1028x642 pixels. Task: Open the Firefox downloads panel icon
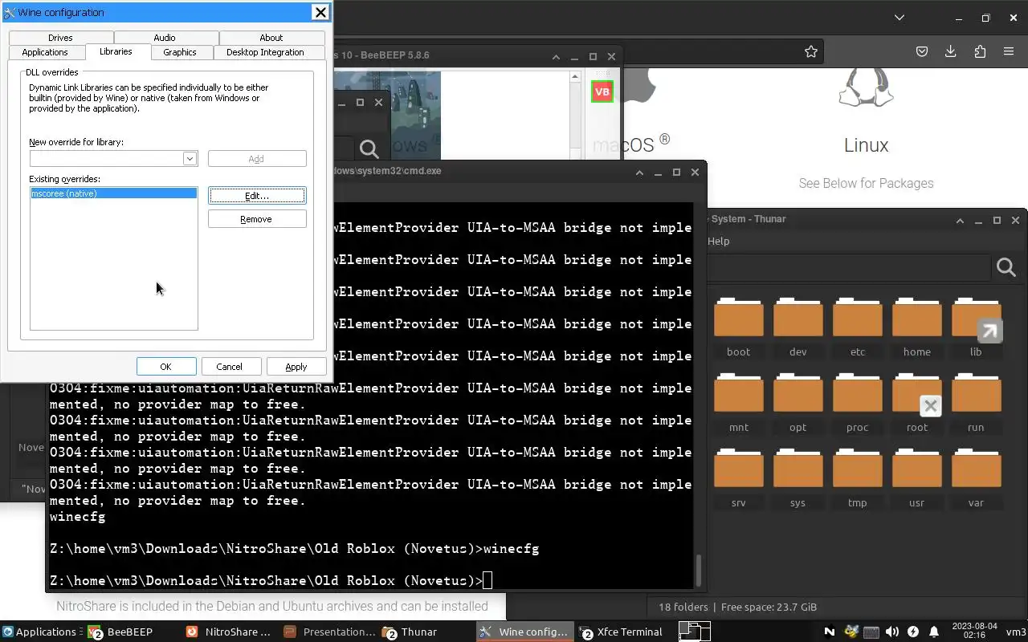click(x=950, y=51)
